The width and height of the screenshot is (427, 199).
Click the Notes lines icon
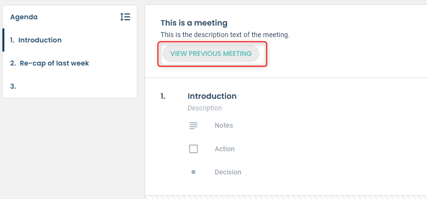point(193,126)
